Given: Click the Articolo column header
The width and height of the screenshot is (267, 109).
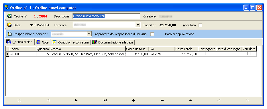Looking at the screenshot, I should (88, 49).
